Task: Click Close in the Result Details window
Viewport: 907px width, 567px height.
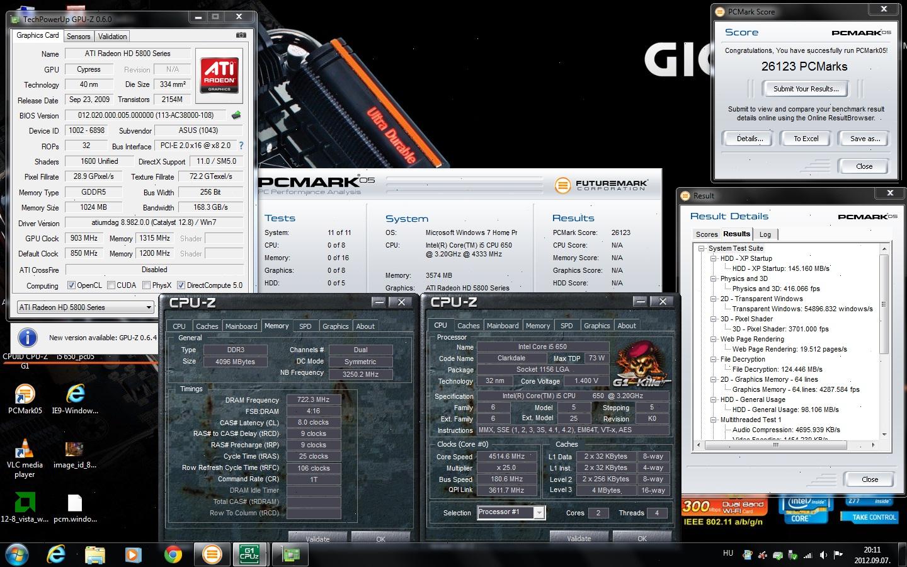Action: [870, 479]
